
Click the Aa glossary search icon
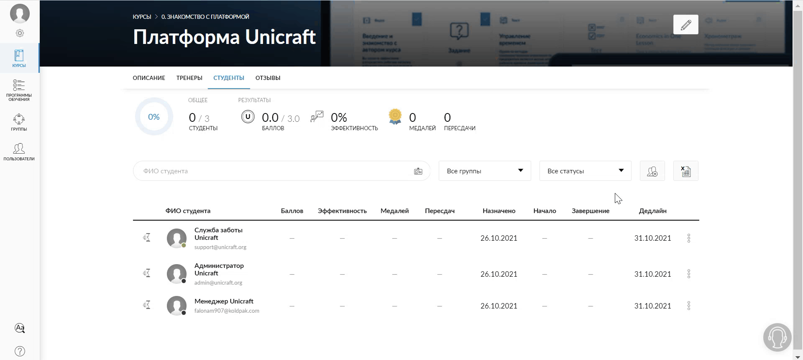tap(20, 328)
